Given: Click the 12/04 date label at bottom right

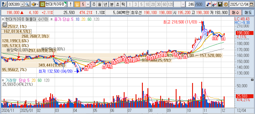Looking at the screenshot, I should [242, 111].
